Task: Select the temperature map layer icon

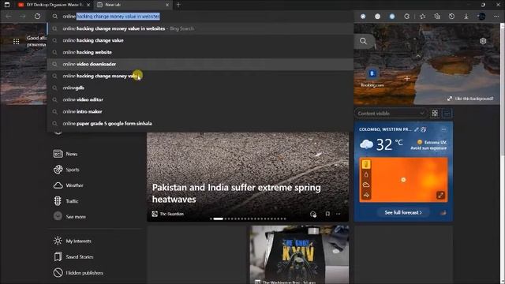Action: pos(366,164)
